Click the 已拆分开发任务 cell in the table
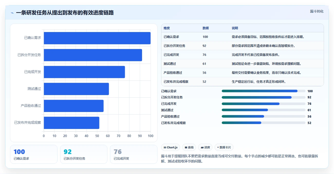 [174, 46]
